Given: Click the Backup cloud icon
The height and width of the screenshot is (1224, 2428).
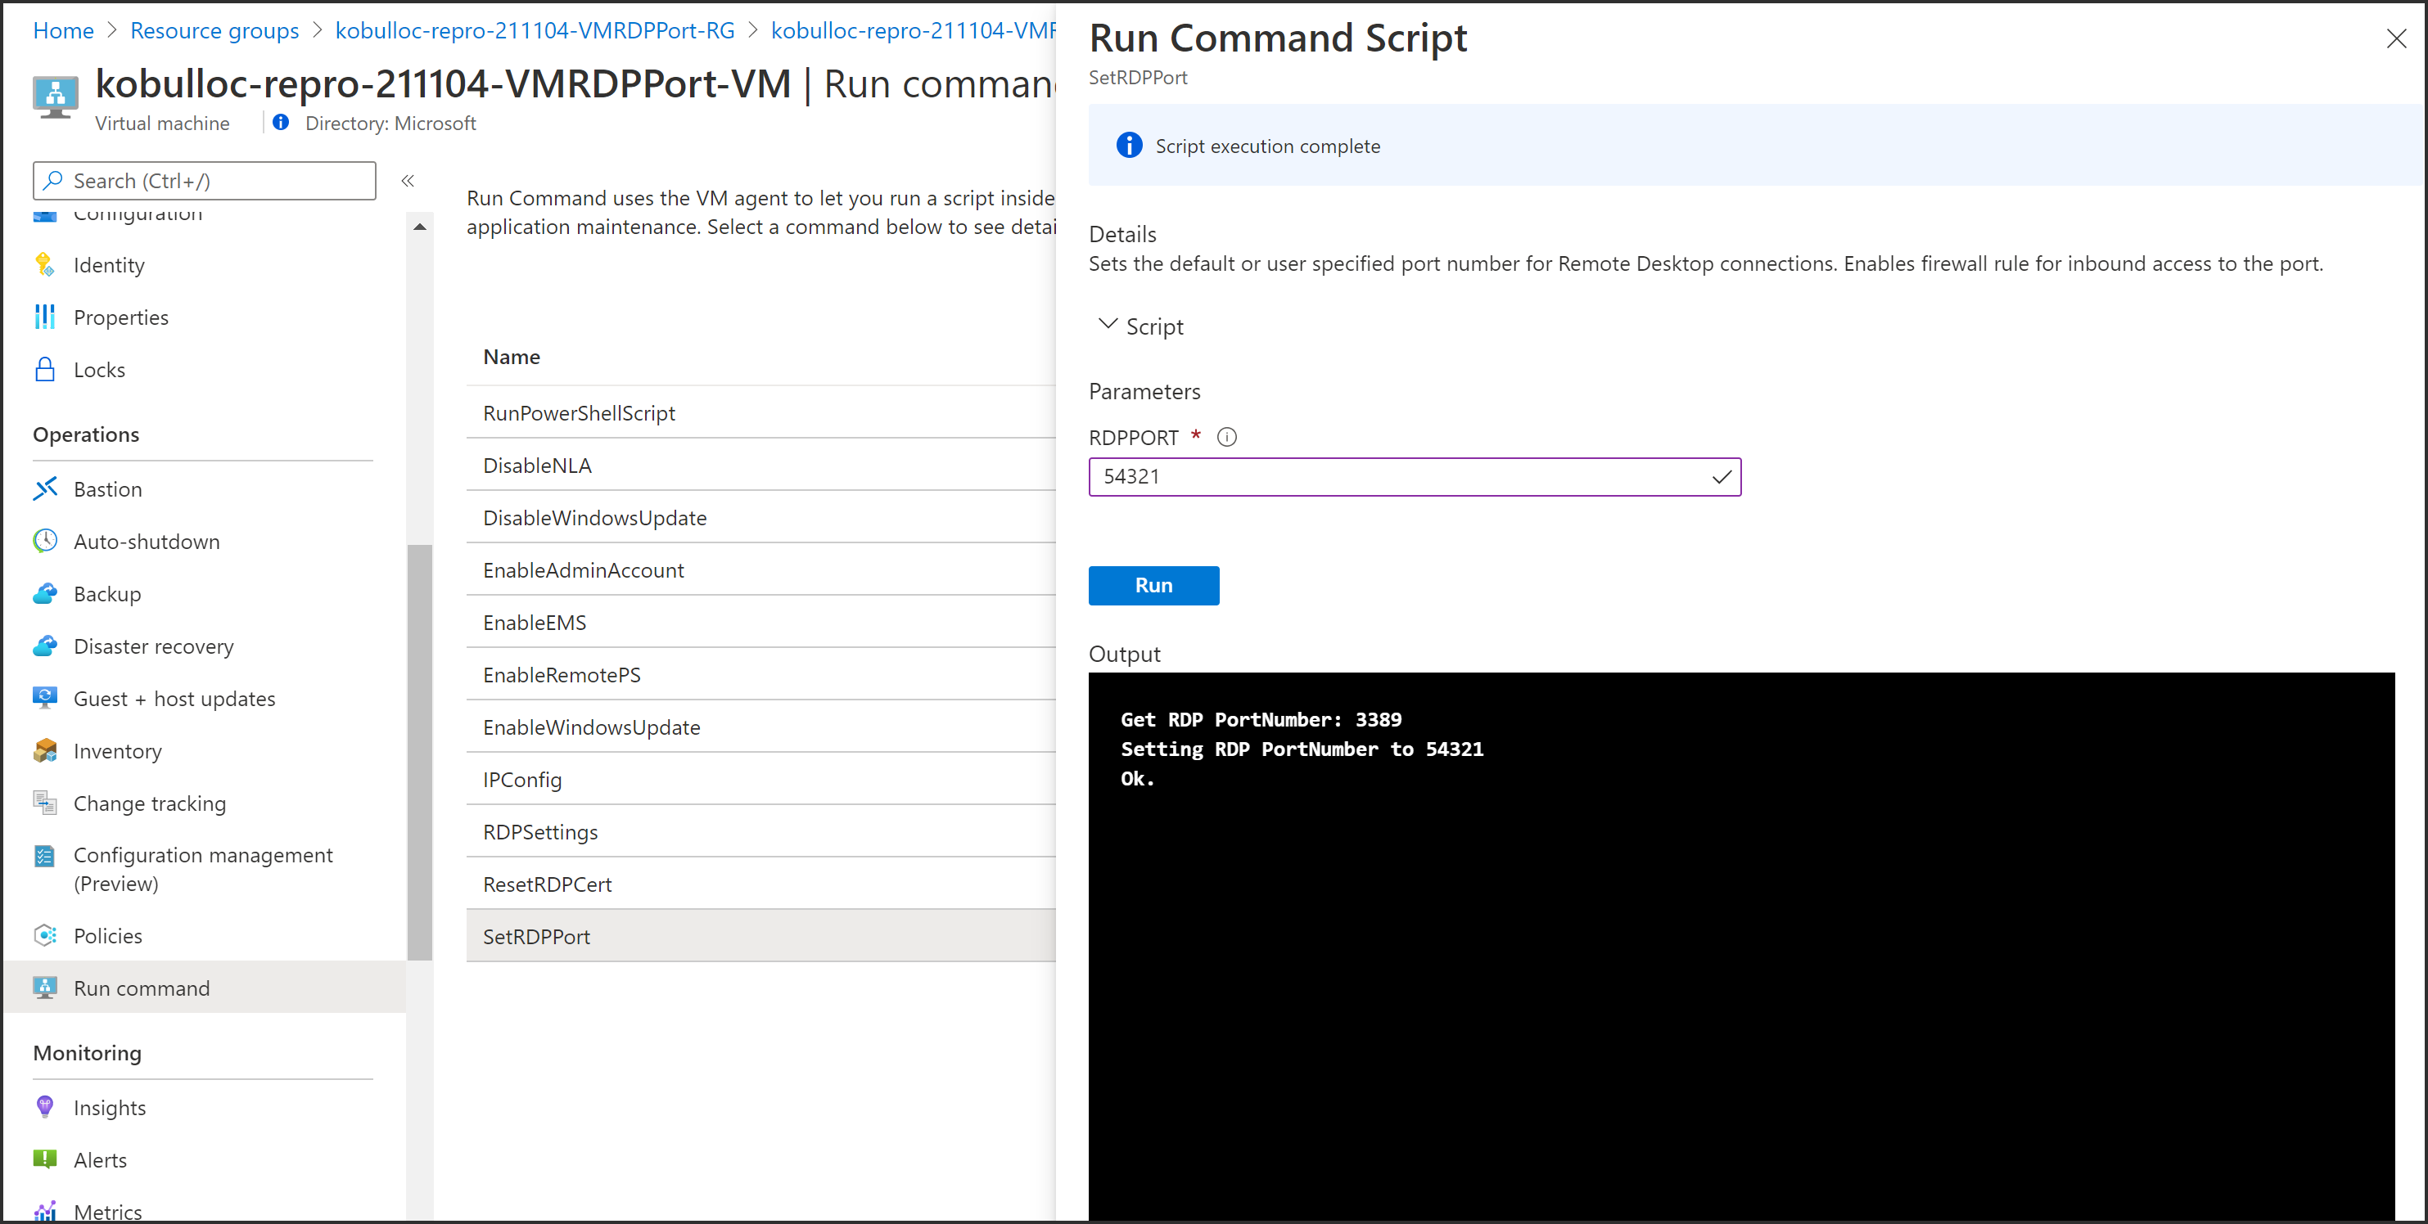Looking at the screenshot, I should (45, 594).
